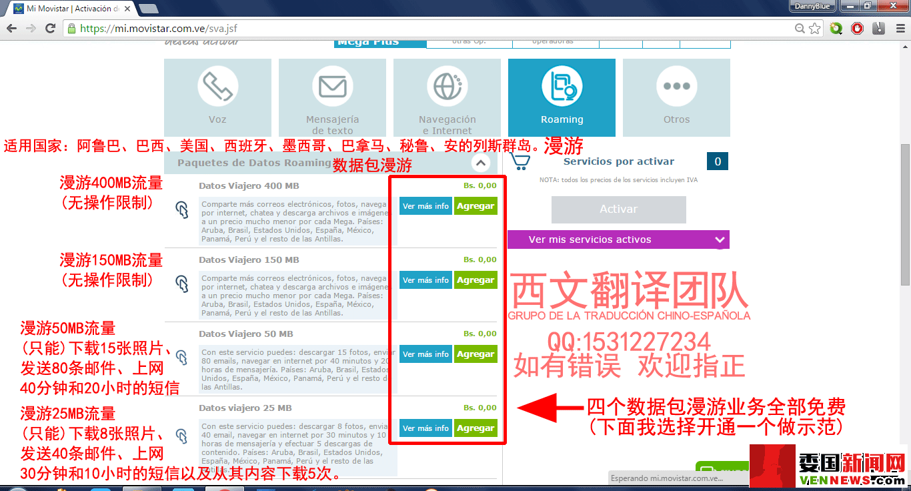Add Datos viajero 25 MB with Agregar

(476, 428)
